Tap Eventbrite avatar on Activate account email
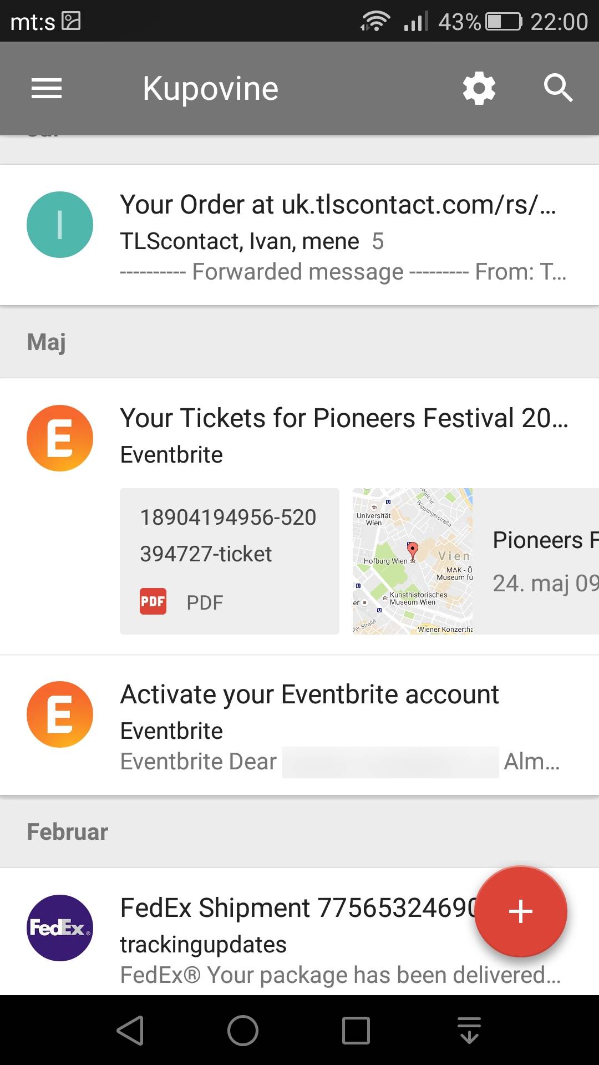The height and width of the screenshot is (1065, 599). point(60,714)
